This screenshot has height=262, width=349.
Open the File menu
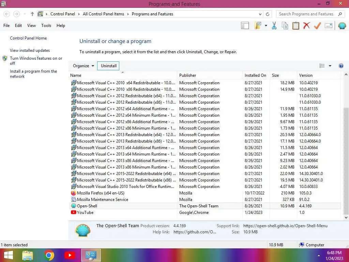tap(6, 26)
